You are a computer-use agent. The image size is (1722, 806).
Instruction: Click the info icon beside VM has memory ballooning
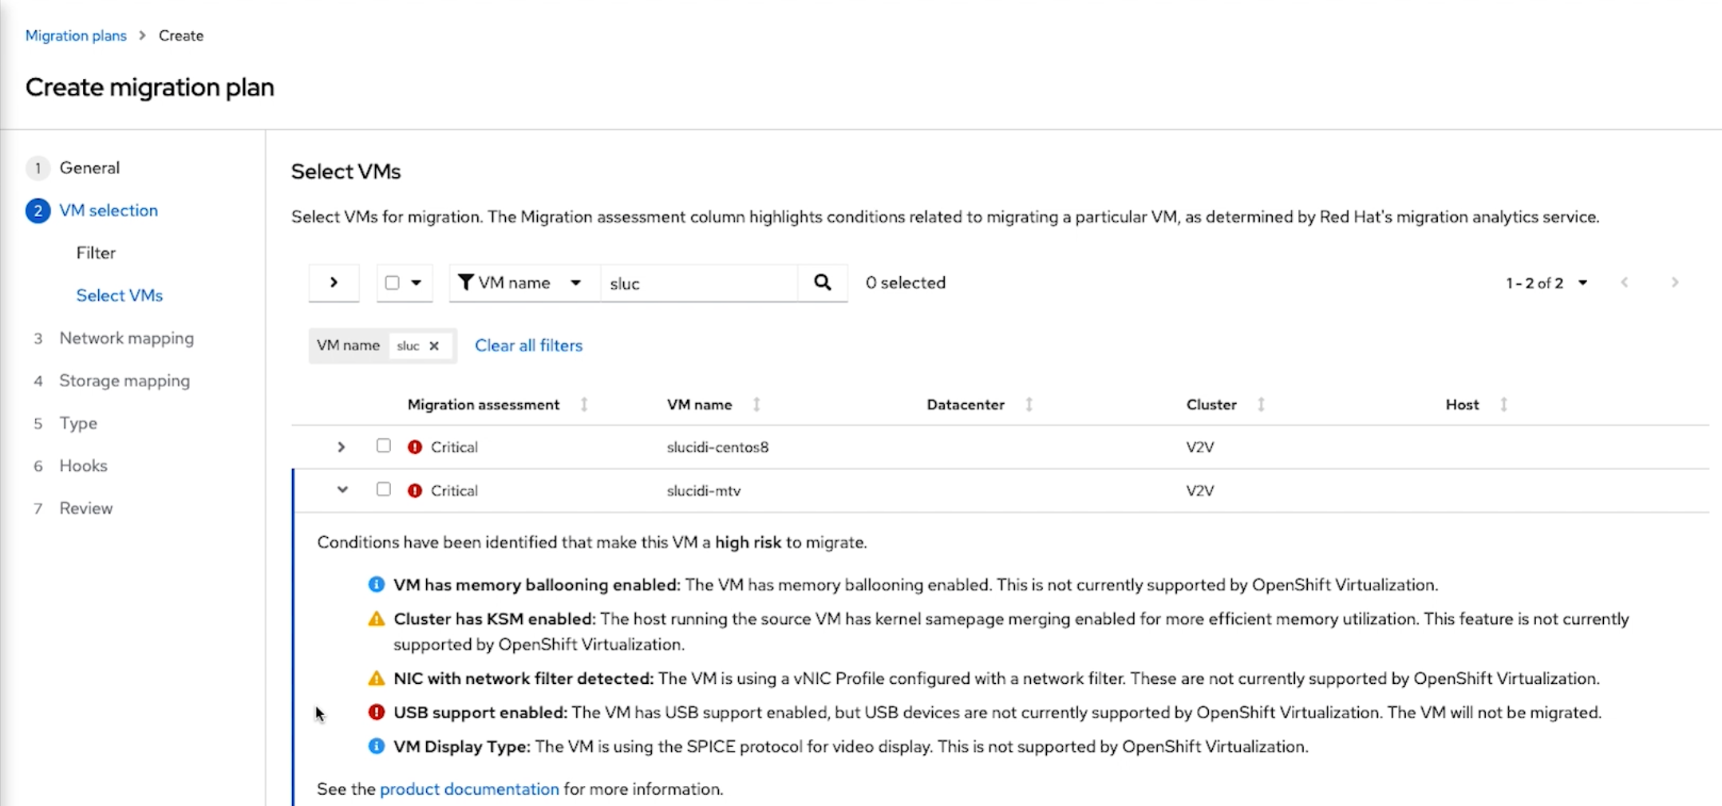(376, 584)
